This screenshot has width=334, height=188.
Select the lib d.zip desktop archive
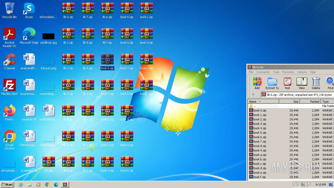pos(88,164)
